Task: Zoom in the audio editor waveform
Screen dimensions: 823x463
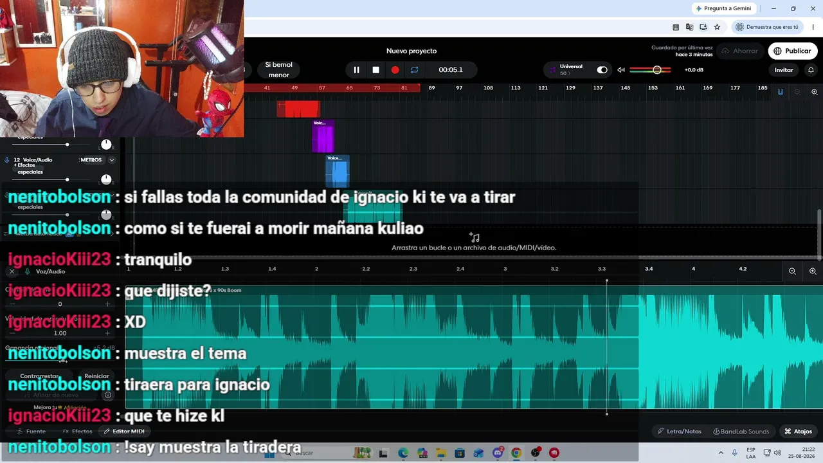Action: [813, 271]
